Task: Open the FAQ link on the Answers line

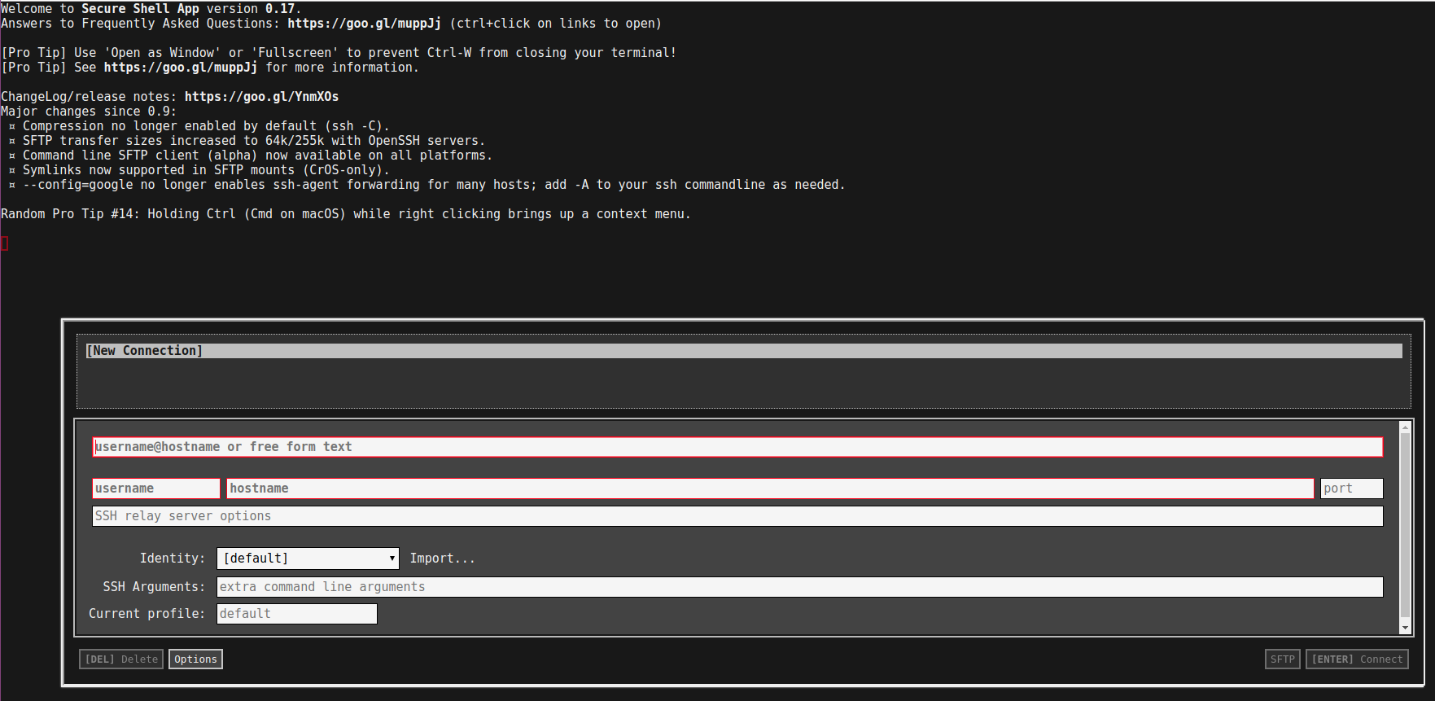Action: click(x=364, y=24)
